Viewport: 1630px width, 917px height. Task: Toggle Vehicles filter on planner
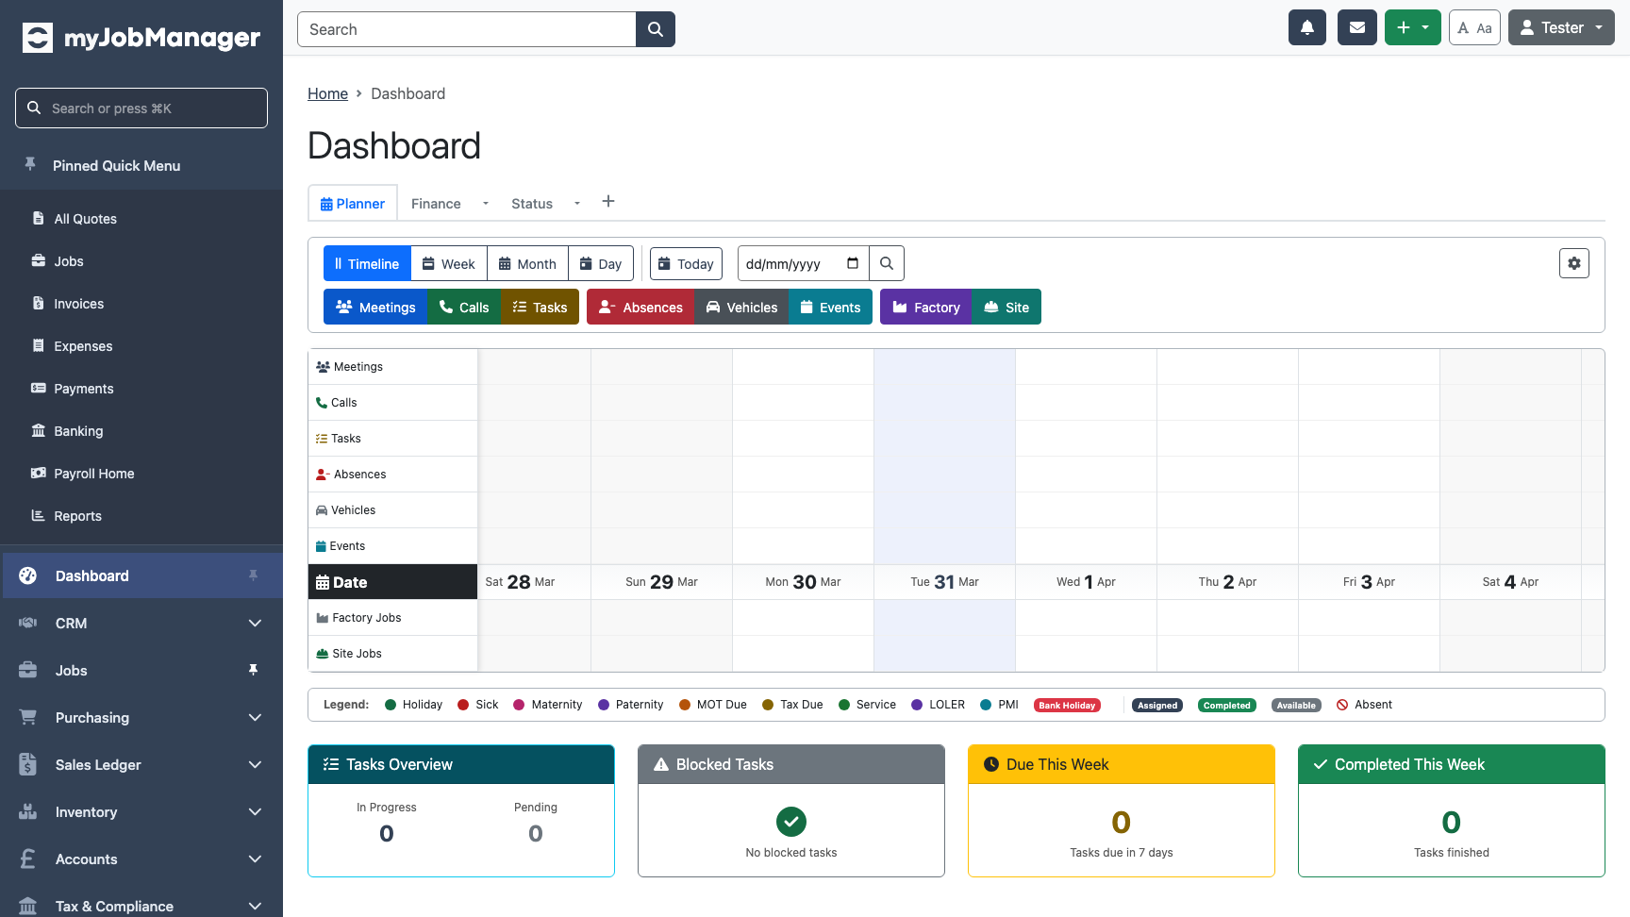(741, 307)
